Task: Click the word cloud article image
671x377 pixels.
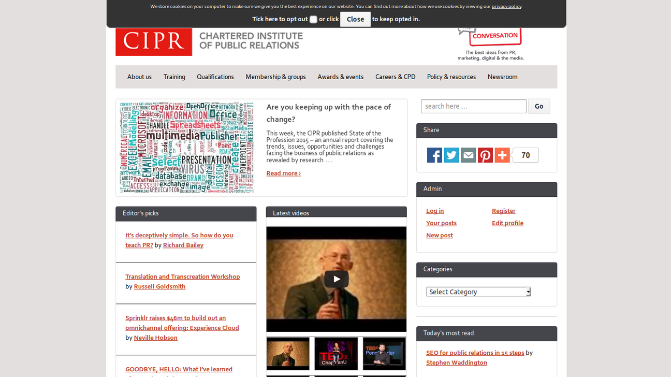Action: point(187,148)
